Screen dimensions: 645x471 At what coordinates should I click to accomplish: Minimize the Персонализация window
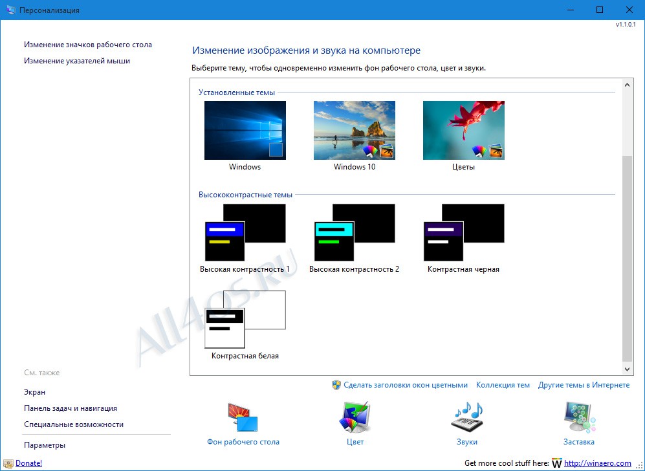coord(570,10)
